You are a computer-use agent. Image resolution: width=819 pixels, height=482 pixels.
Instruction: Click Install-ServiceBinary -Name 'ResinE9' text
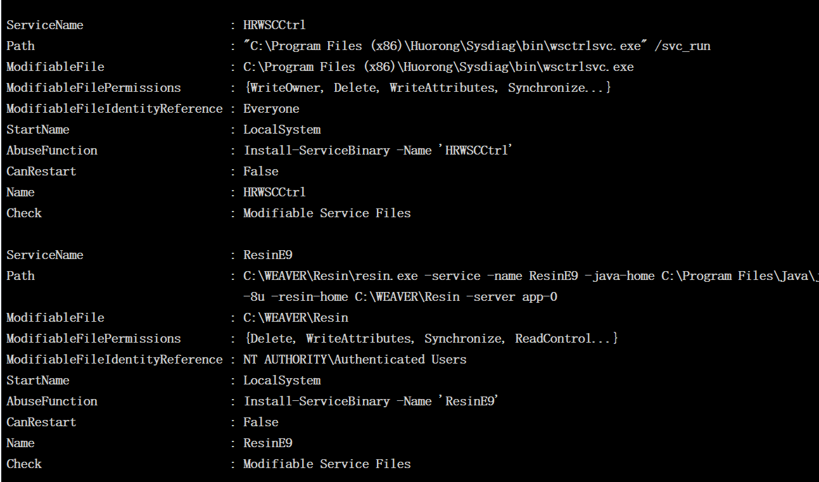[x=370, y=402]
